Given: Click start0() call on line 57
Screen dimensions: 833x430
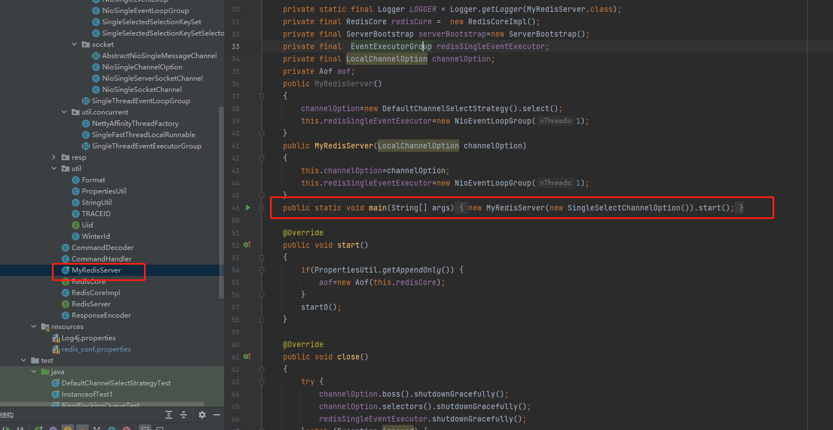Looking at the screenshot, I should pyautogui.click(x=319, y=307).
